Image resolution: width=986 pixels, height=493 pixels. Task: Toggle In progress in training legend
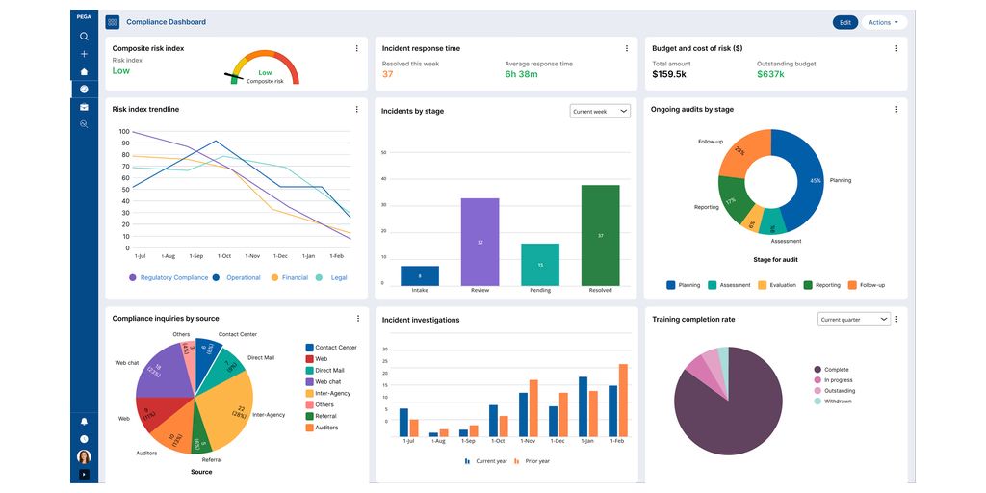pos(833,379)
